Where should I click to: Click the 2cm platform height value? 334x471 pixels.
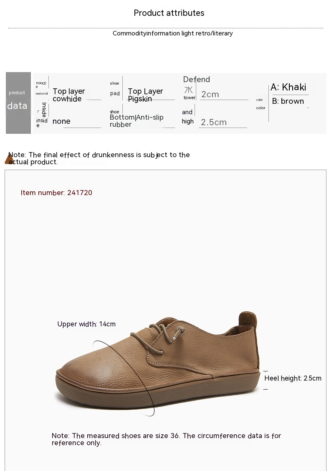[x=210, y=95]
